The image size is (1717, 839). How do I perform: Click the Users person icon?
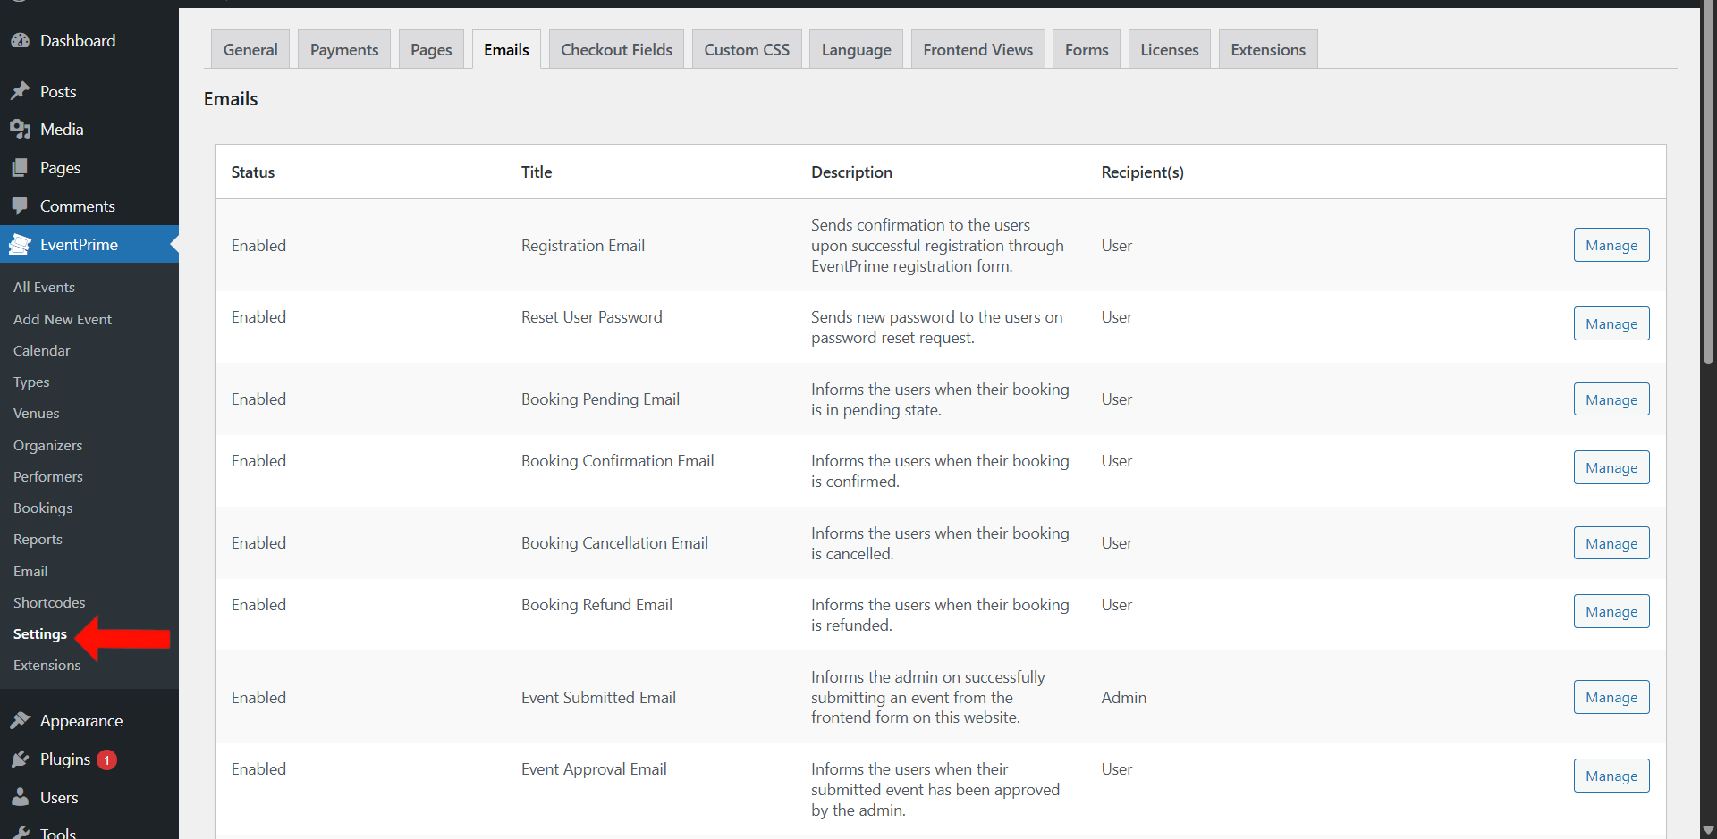[20, 798]
